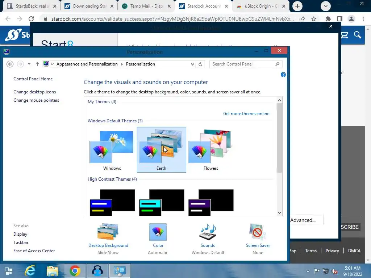The width and height of the screenshot is (371, 278).
Task: Open the clock showing 5:01 AM
Action: pos(353,271)
